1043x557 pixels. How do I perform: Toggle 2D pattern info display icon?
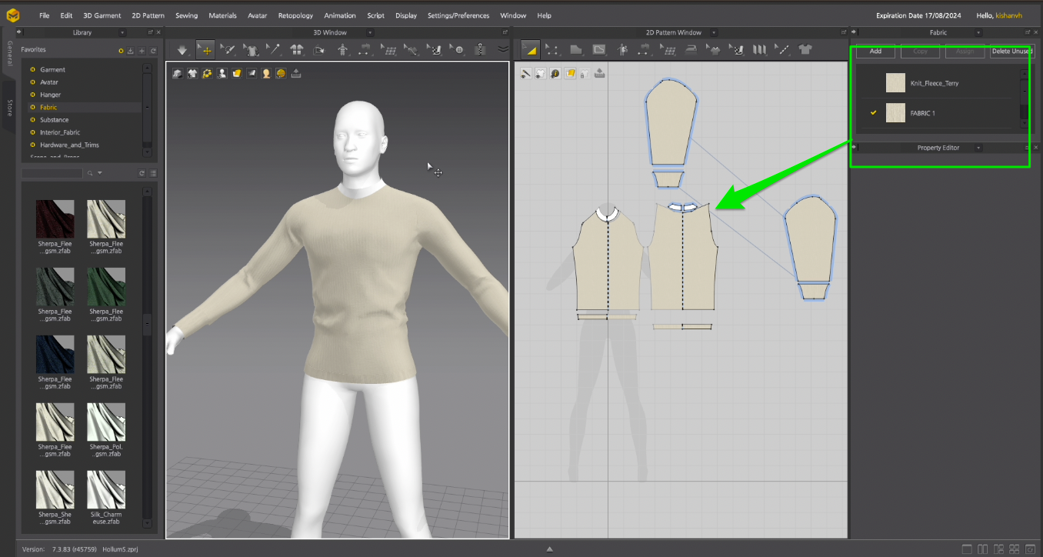[555, 73]
